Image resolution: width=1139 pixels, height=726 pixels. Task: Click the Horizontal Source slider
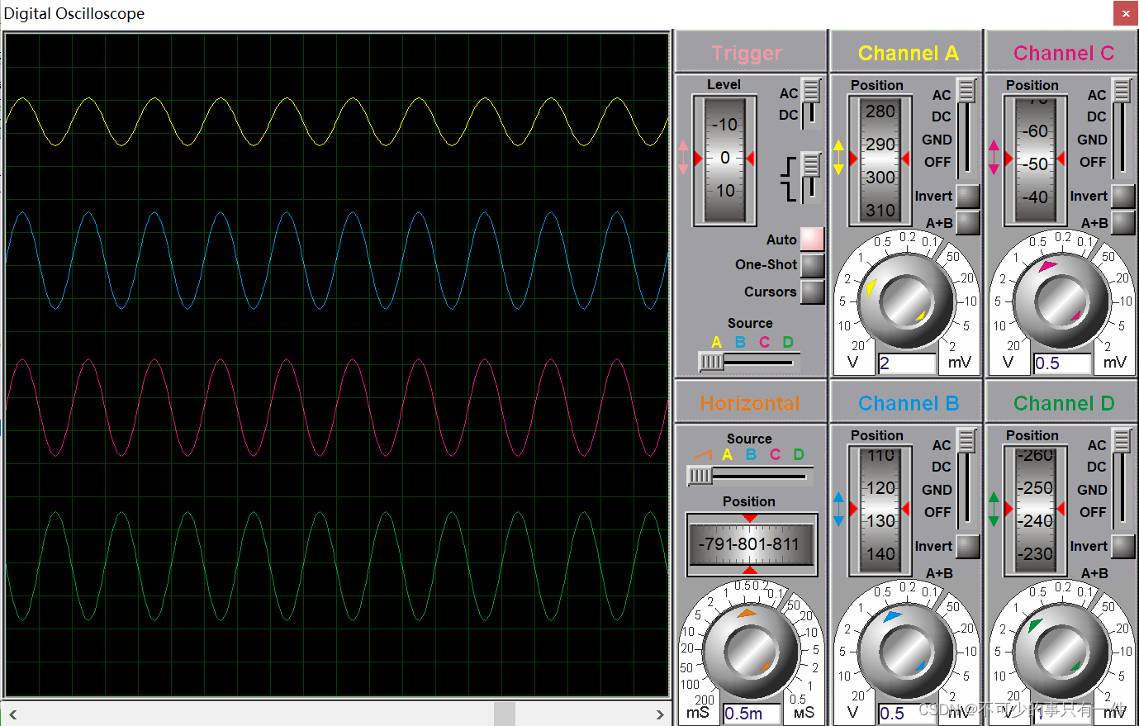click(x=750, y=476)
